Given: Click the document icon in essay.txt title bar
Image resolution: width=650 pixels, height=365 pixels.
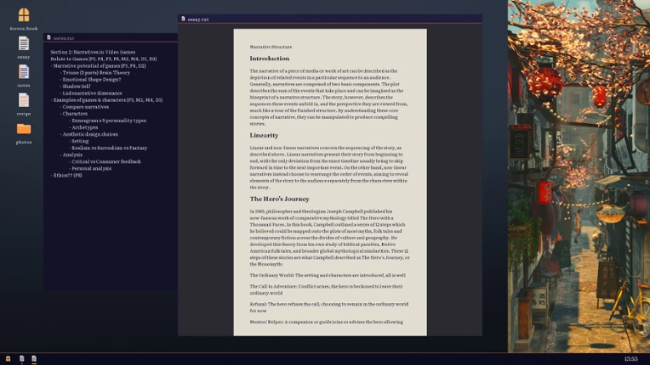Looking at the screenshot, I should tap(183, 19).
